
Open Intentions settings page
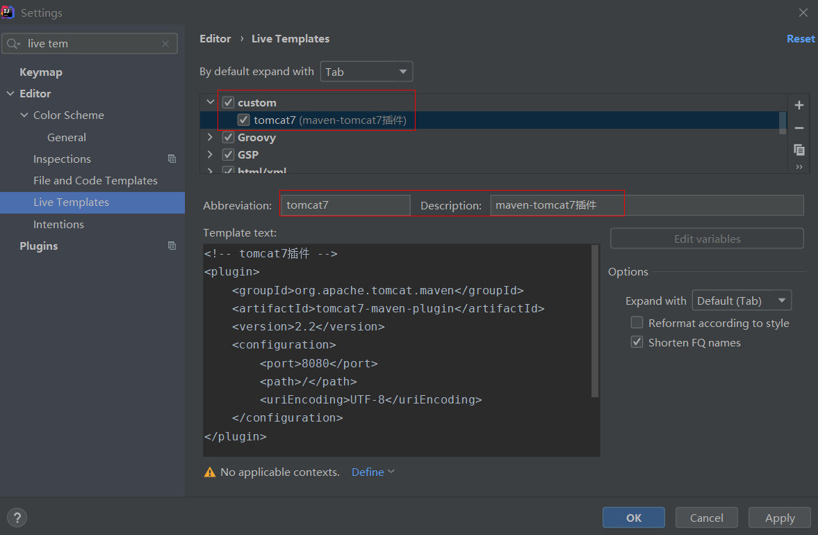(58, 224)
